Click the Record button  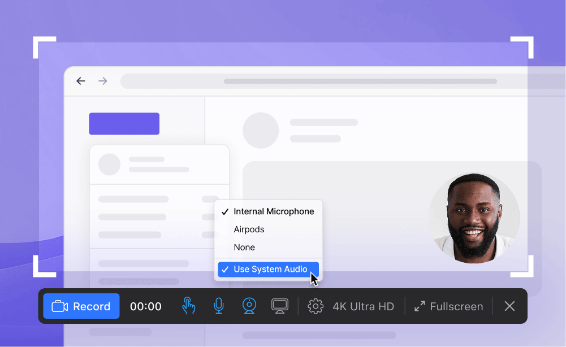click(x=81, y=306)
